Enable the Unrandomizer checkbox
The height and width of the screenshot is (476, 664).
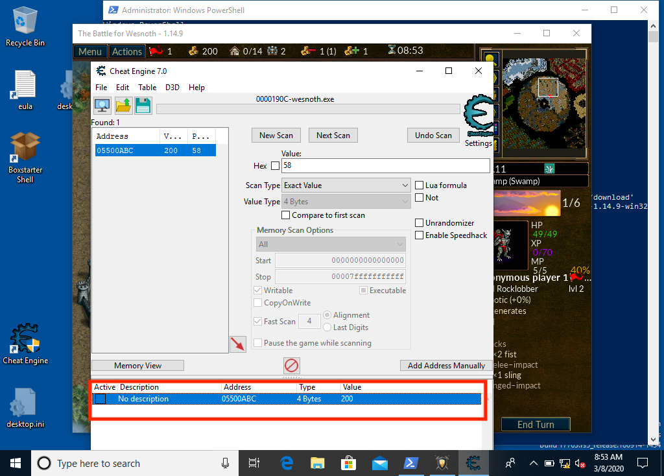point(420,222)
